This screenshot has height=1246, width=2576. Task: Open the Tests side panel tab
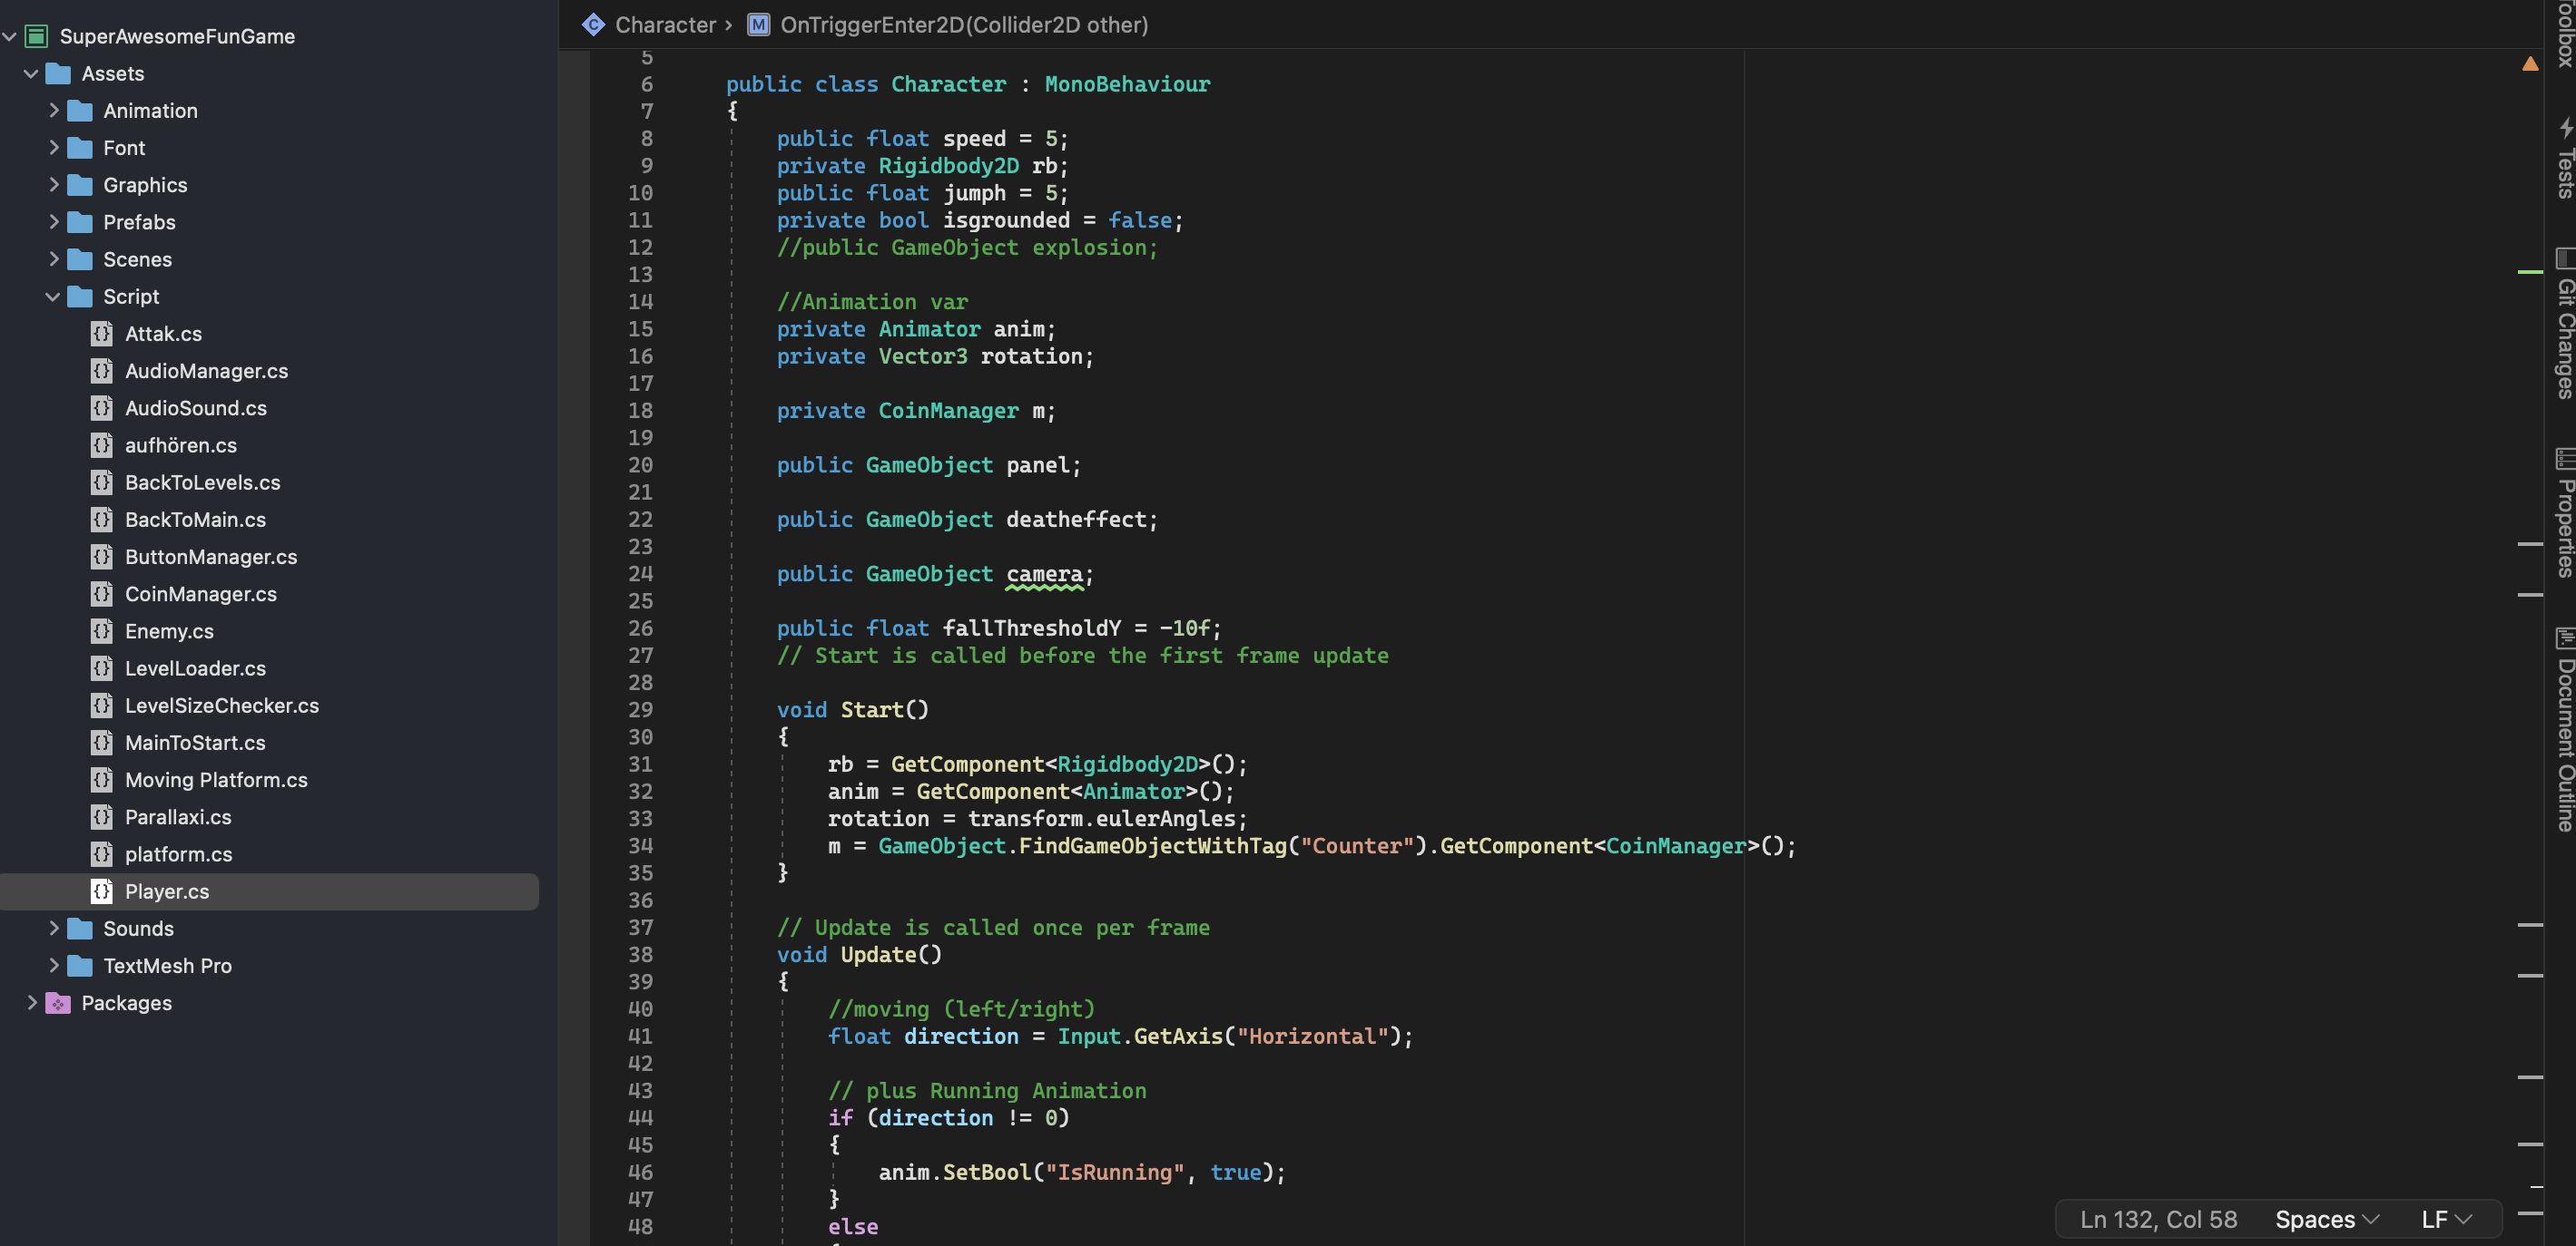[2565, 160]
